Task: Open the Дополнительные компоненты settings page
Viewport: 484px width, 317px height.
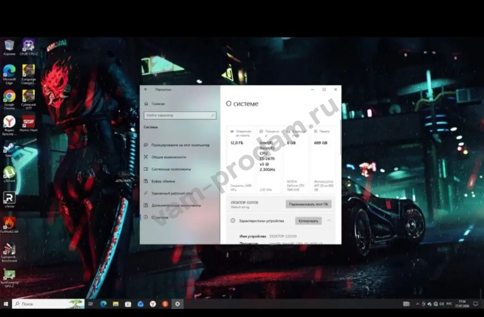Action: point(180,205)
